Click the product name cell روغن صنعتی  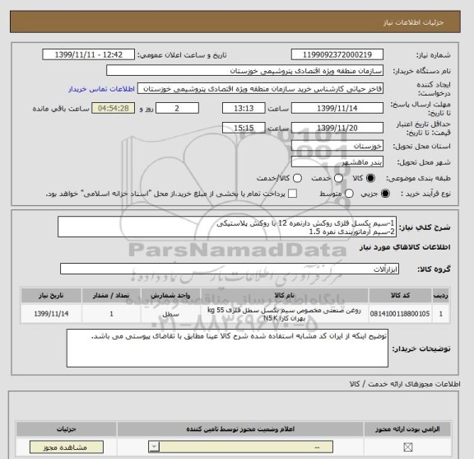tap(284, 314)
